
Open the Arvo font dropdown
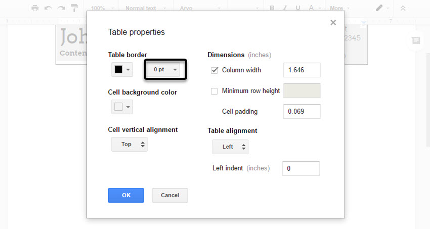(200, 8)
